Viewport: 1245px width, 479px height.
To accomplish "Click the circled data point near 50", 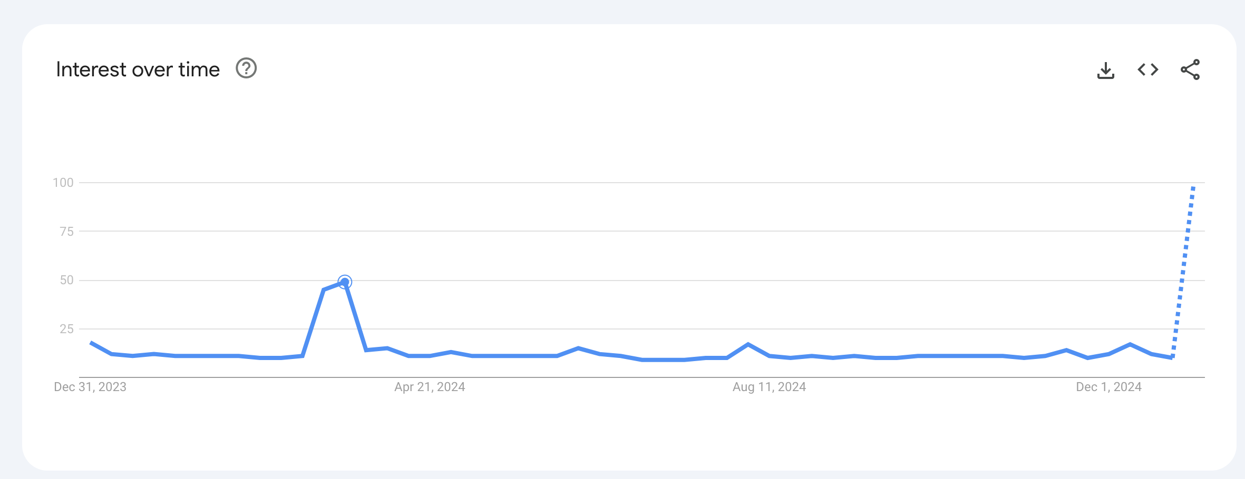I will pos(345,282).
